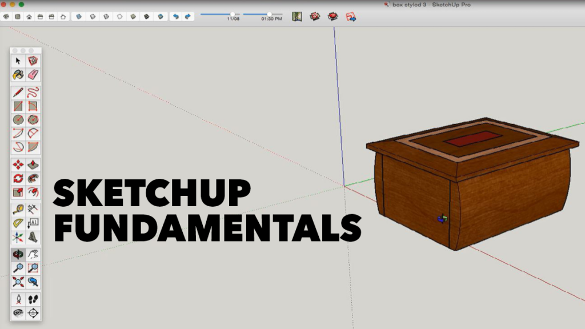Screen dimensions: 585x329
Task: Click Zoom Extents tool
Action: [18, 282]
